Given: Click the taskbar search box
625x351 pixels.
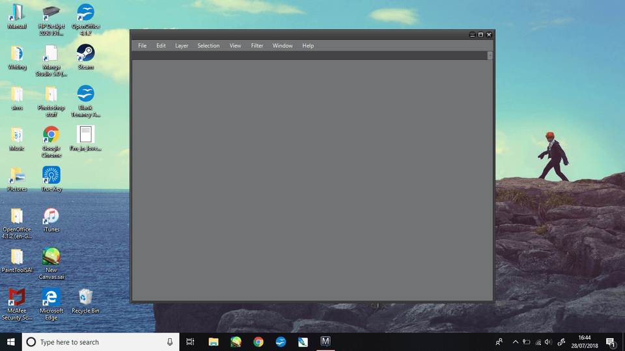Looking at the screenshot, I should coord(101,342).
